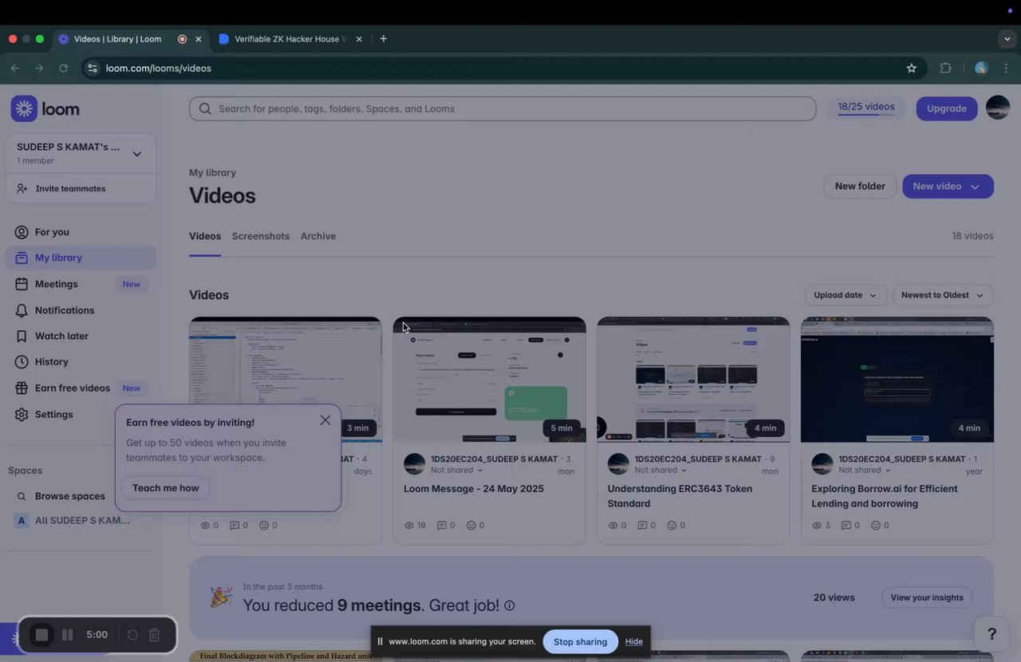This screenshot has height=662, width=1021.
Task: Click the comments icon on Borrow.ai card
Action: coord(846,526)
